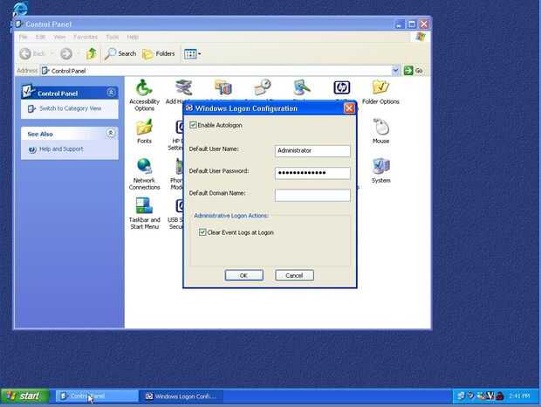
Task: Open the Windows Start menu
Action: 24,396
